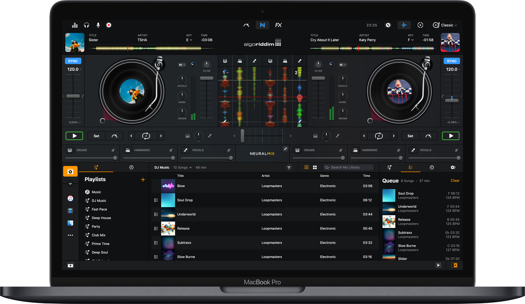The height and width of the screenshot is (304, 525).
Task: Click the red record button
Action: tap(109, 25)
